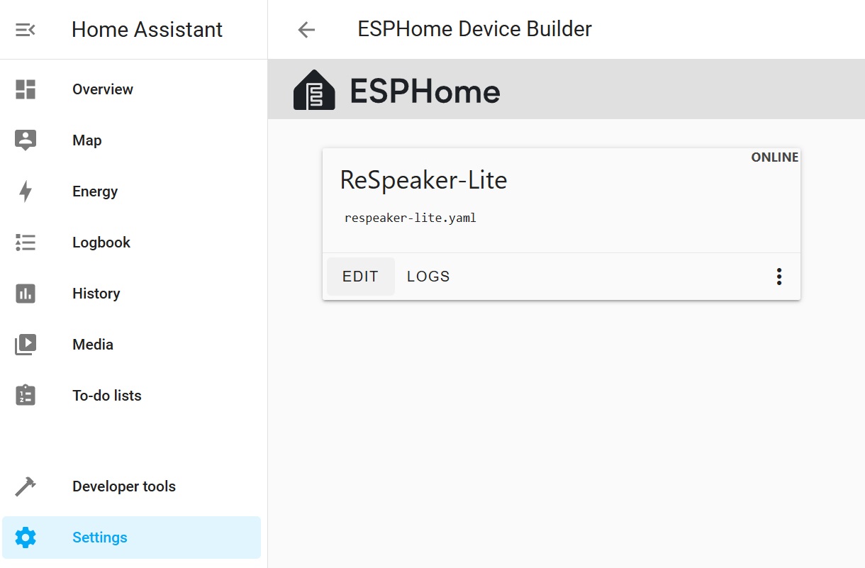The image size is (865, 568).
Task: Click the To-do lists clipboard icon
Action: click(x=26, y=395)
